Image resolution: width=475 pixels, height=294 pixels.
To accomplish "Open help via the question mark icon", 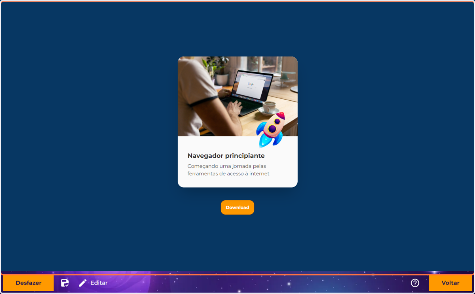I will pyautogui.click(x=415, y=283).
